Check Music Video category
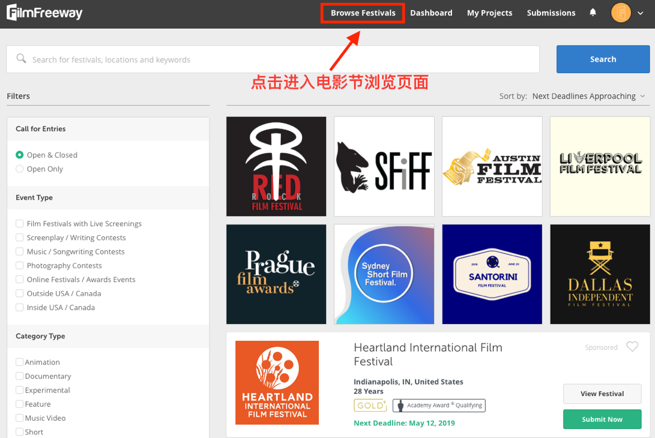Screen dimensions: 655x438 [20, 418]
